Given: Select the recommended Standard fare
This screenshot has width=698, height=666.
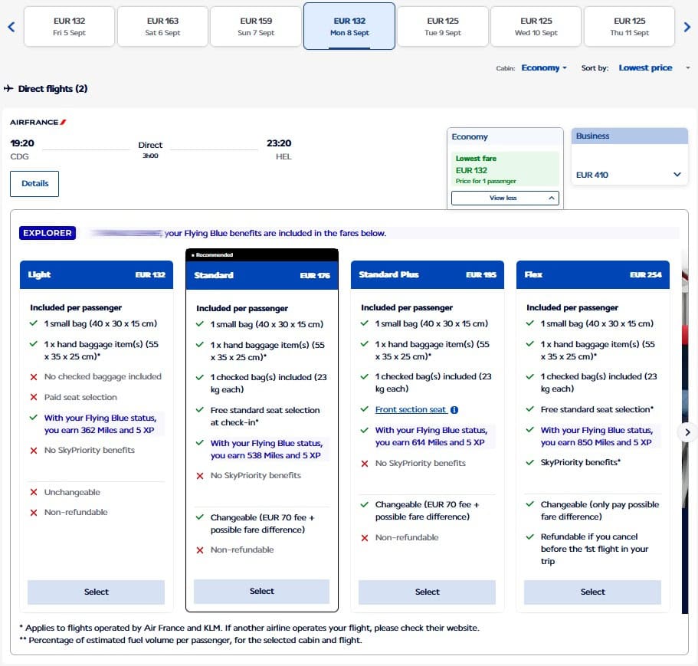Looking at the screenshot, I should [261, 591].
